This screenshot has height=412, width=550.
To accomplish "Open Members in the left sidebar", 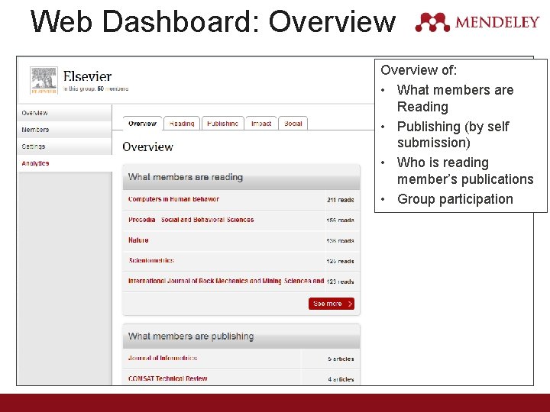I will [65, 130].
